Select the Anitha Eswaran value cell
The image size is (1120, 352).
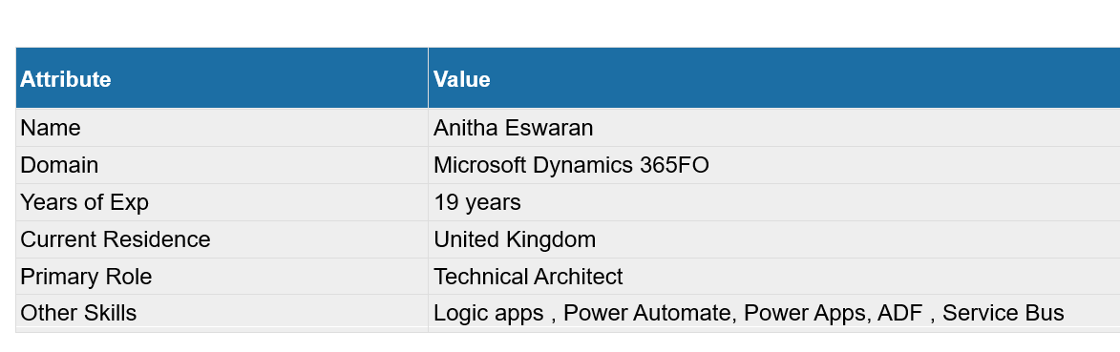(x=774, y=128)
